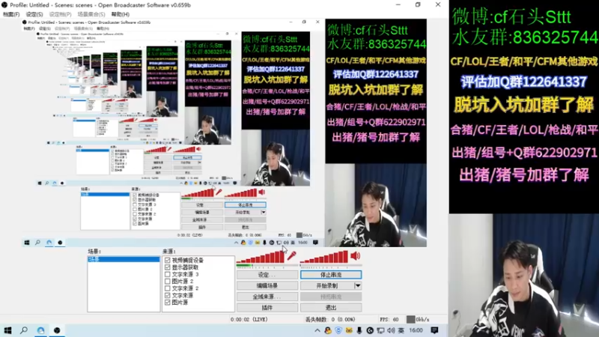Open the yellow cat tray icon

click(349, 330)
